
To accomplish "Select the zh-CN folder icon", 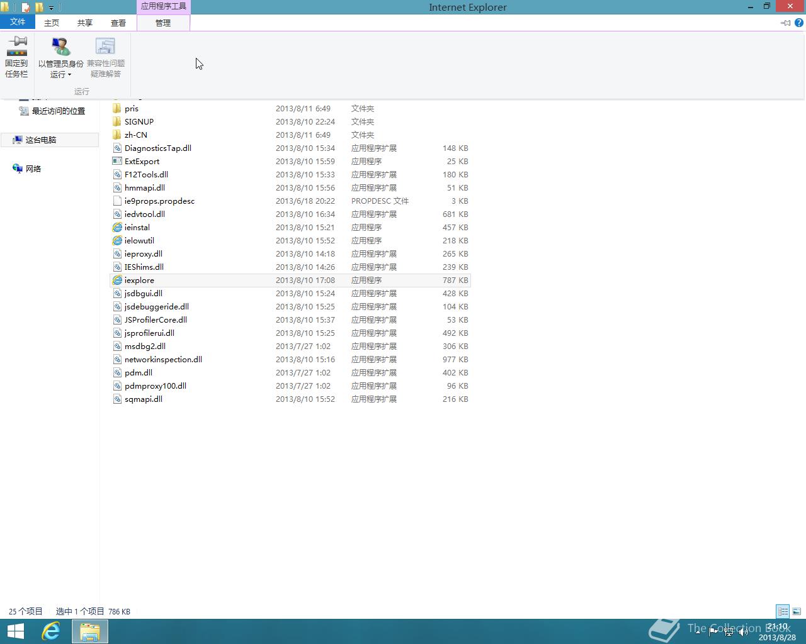I will click(117, 135).
